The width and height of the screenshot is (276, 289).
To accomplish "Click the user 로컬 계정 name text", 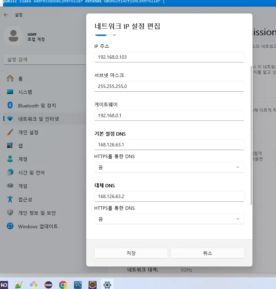I will [36, 37].
